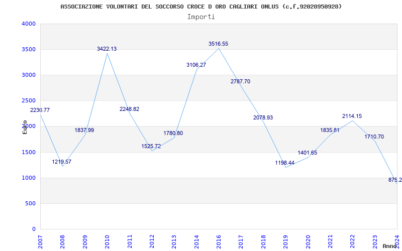
Task: Click the x-axis year 2020
Action: 308,241
